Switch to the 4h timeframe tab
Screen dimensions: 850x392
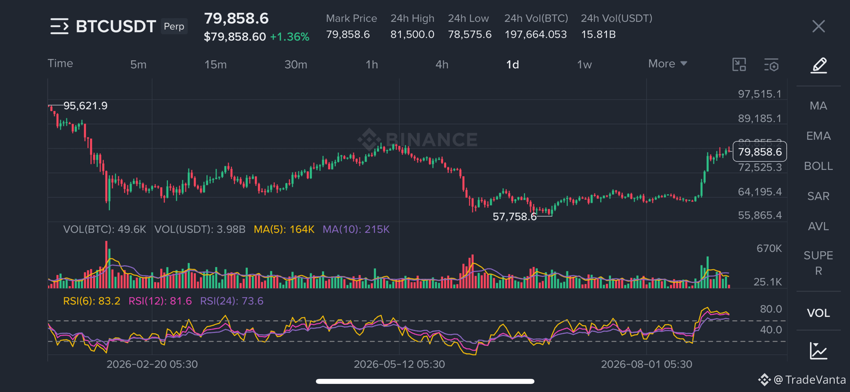[x=442, y=64]
